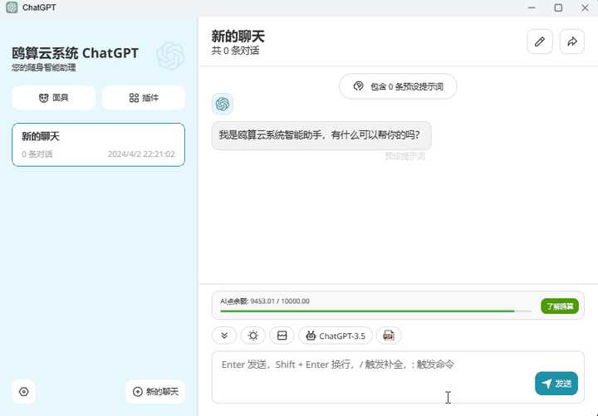Screen dimensions: 598x416
Task: Click the 新的聊天 title in chat header
Action: tap(238, 37)
